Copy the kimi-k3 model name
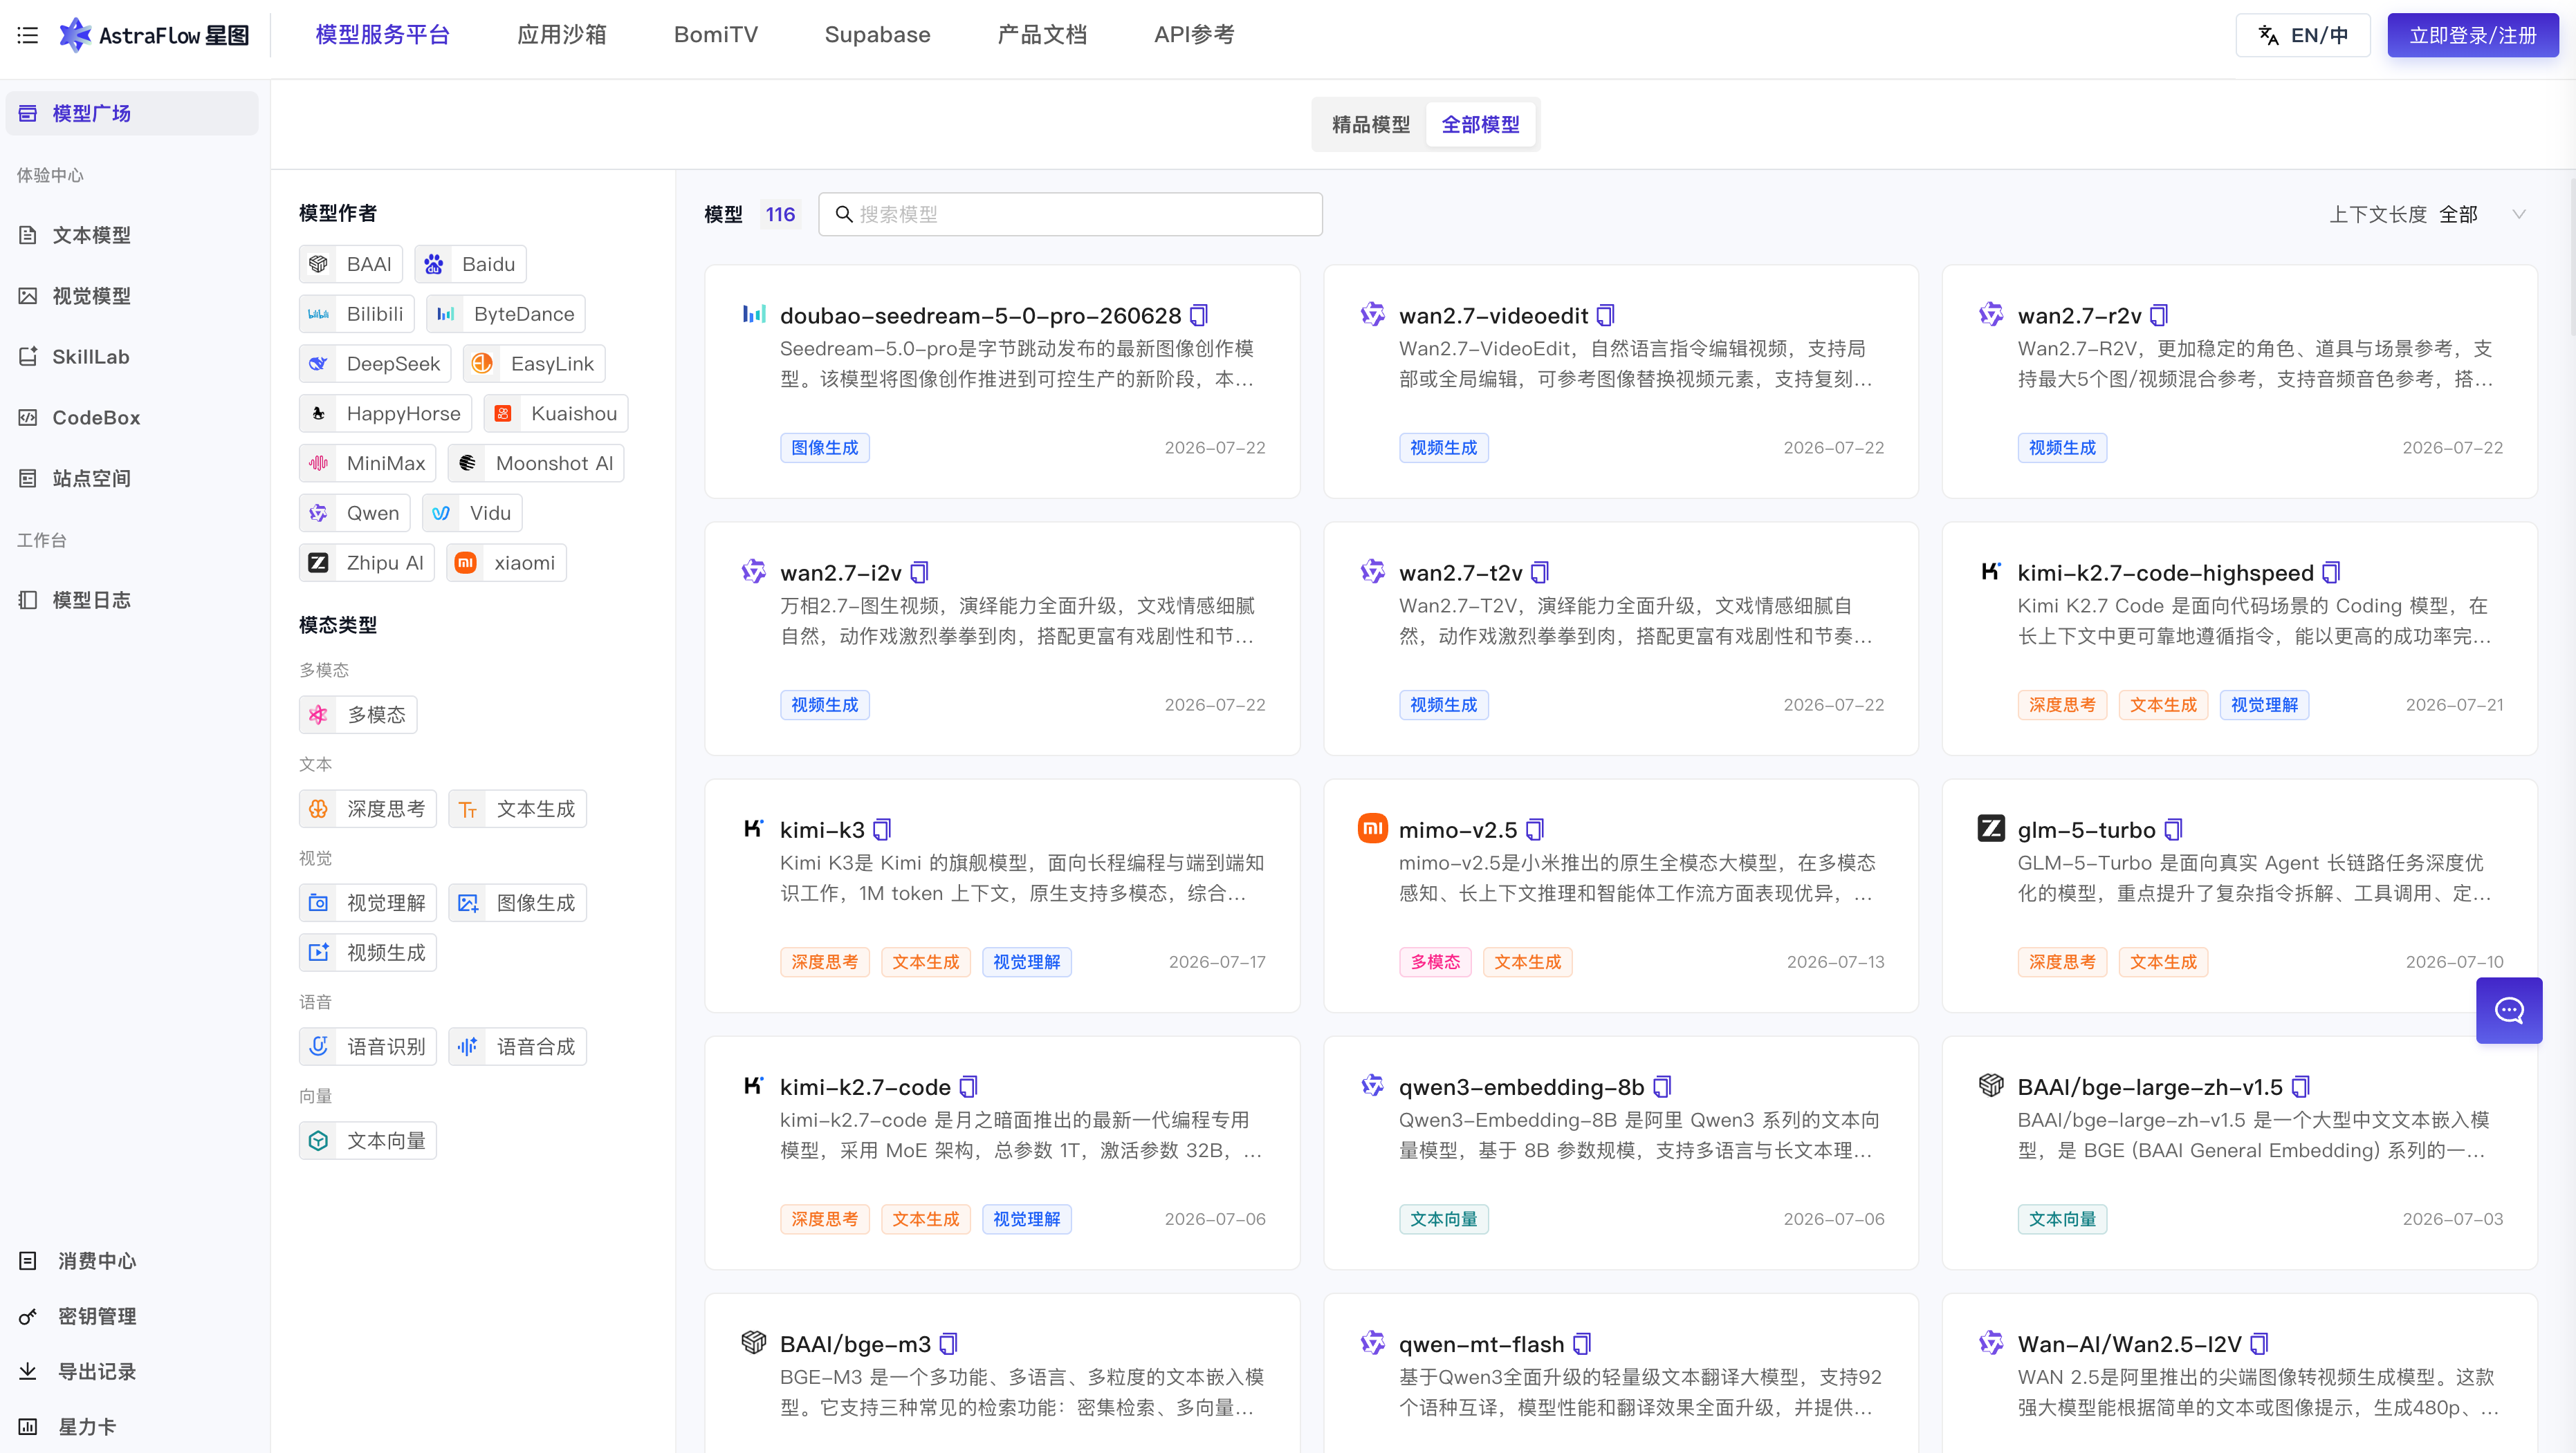2576x1453 pixels. (x=882, y=830)
